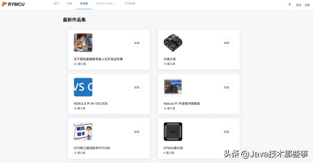Image resolution: width=313 pixels, height=163 pixels.
Task: Open title NEBULA PI IN VSCODE
Action: pos(90,104)
